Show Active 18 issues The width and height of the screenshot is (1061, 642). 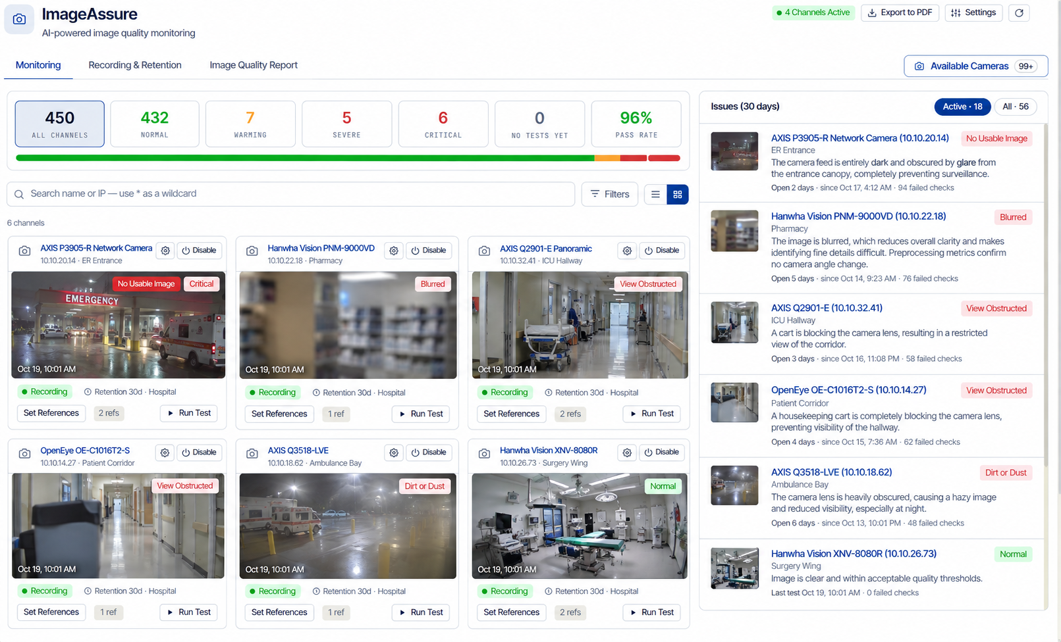click(x=962, y=107)
